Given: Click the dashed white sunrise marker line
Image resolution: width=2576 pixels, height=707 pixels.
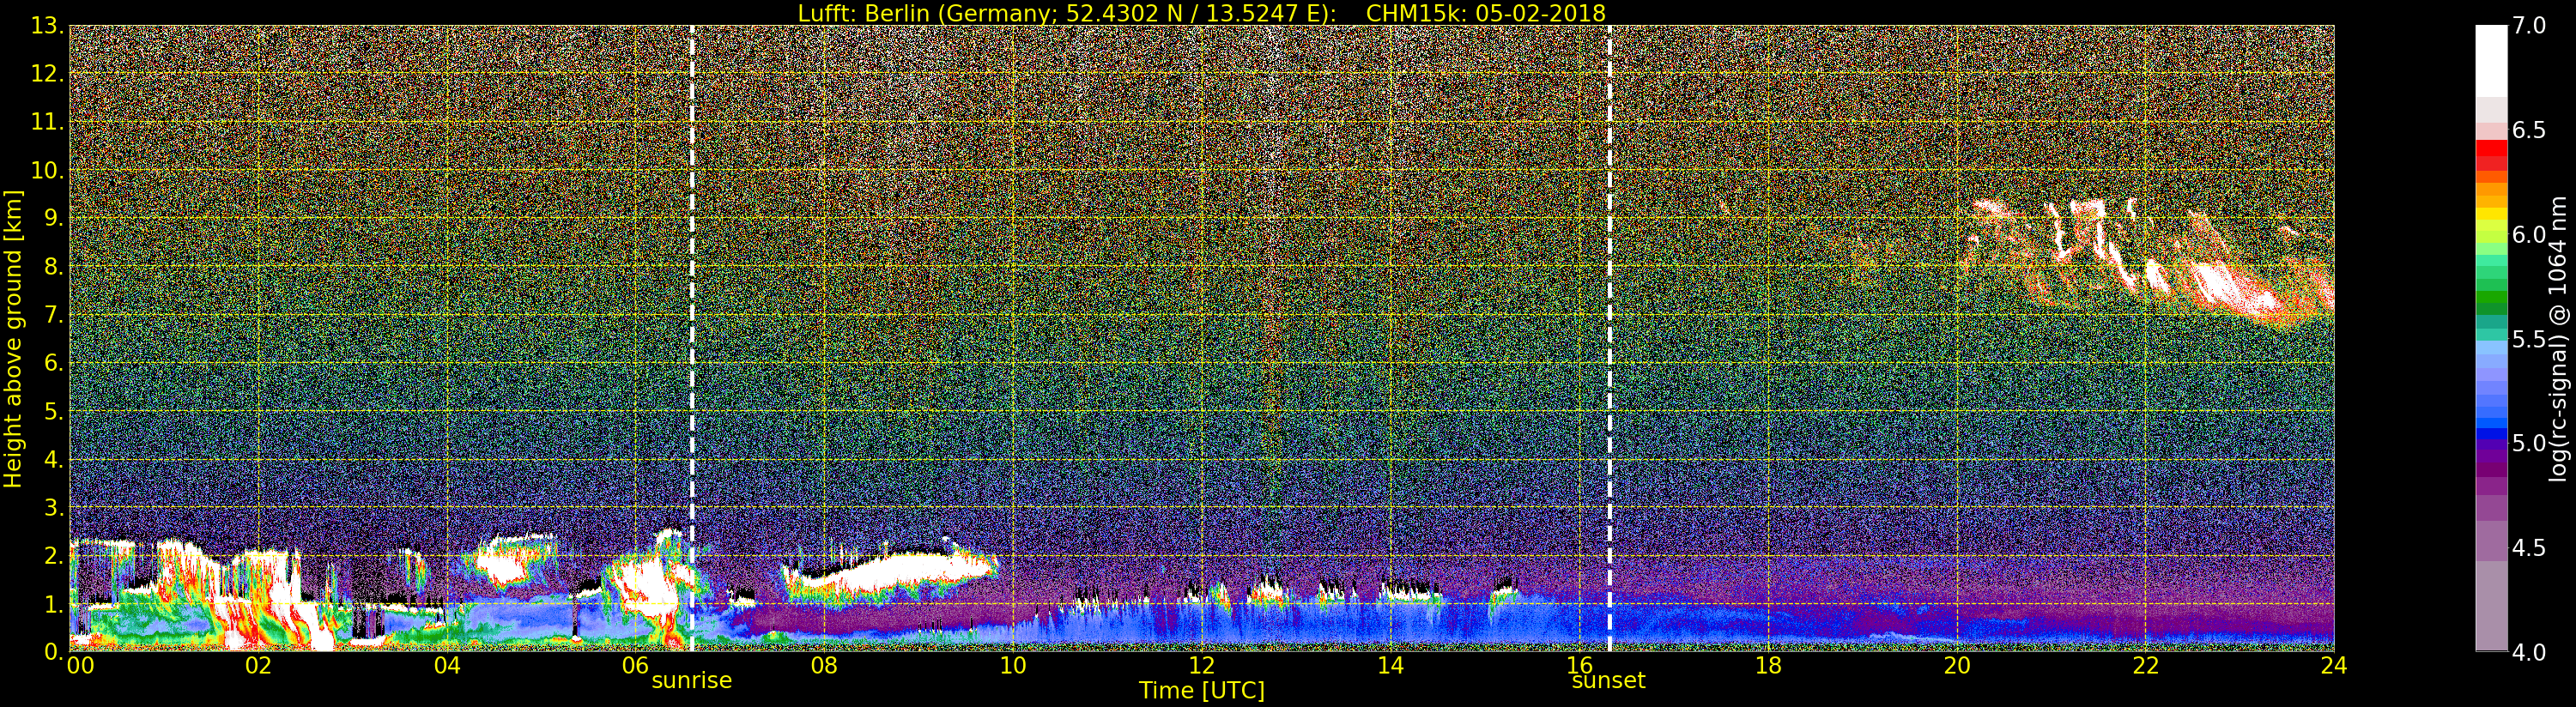Looking at the screenshot, I should 692,338.
